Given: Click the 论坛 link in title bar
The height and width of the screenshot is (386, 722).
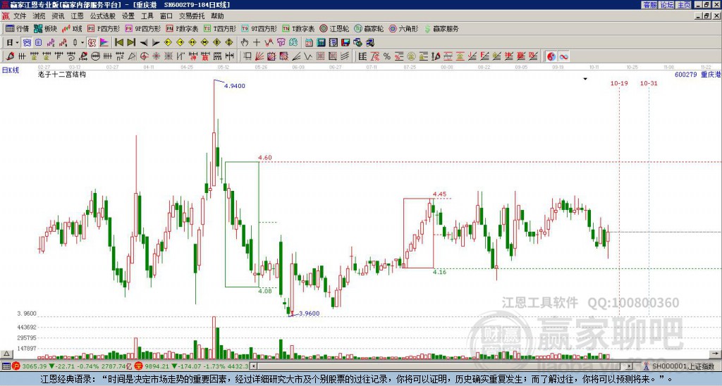Looking at the screenshot, I should [666, 5].
